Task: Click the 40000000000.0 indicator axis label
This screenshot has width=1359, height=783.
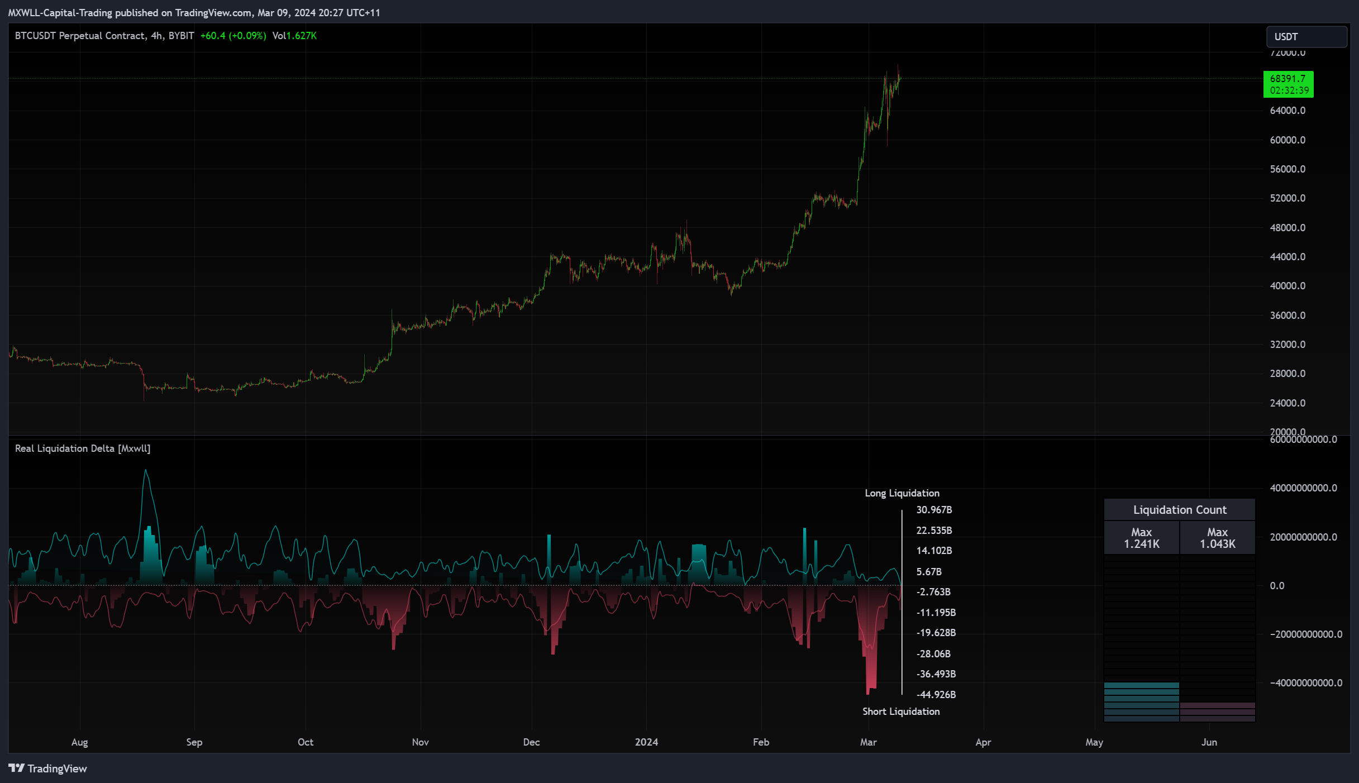Action: pos(1303,488)
